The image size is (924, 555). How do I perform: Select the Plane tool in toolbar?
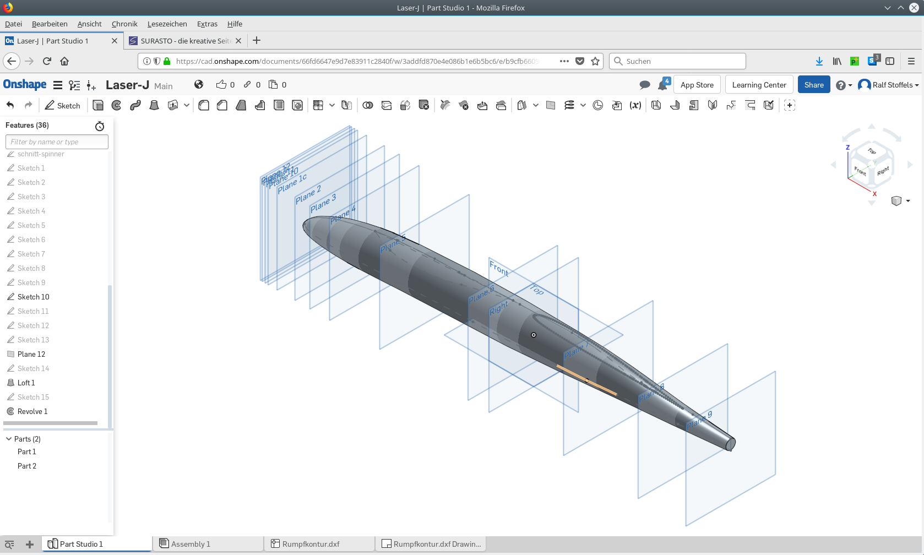click(x=551, y=105)
